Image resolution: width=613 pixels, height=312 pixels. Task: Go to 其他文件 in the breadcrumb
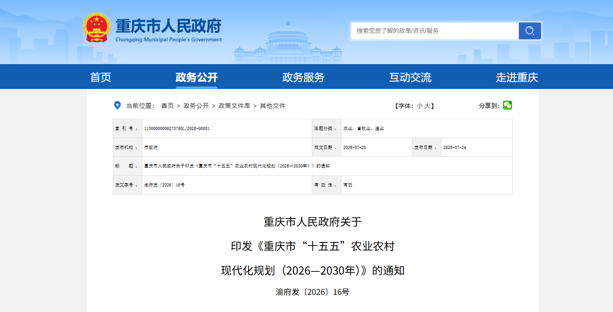(273, 106)
